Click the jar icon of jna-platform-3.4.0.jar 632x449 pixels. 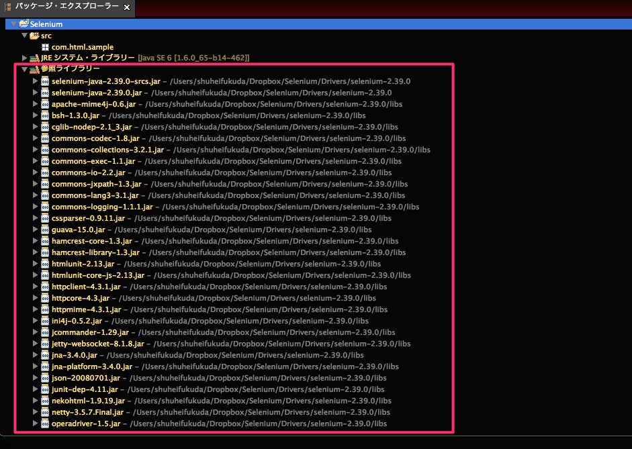[45, 366]
